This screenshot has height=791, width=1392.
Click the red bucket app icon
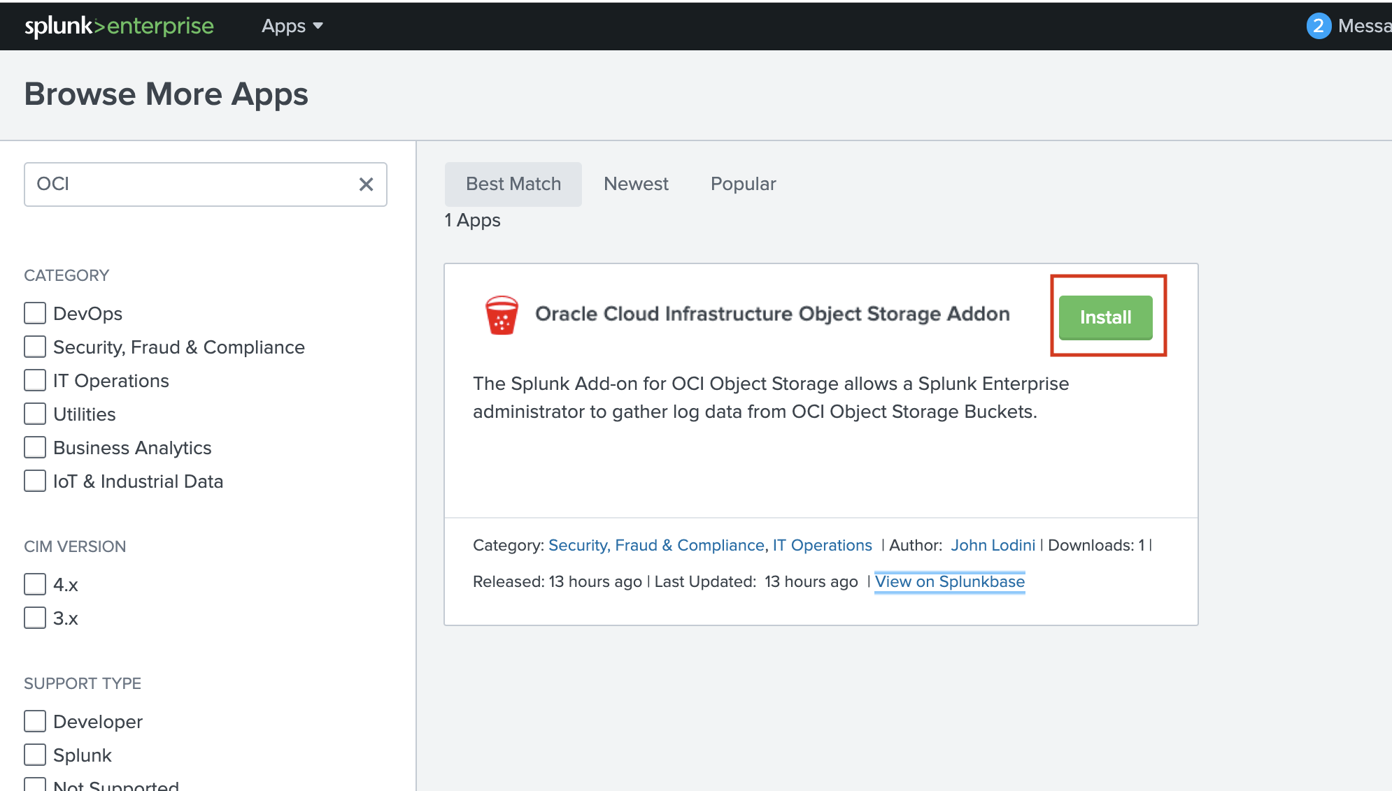click(502, 315)
